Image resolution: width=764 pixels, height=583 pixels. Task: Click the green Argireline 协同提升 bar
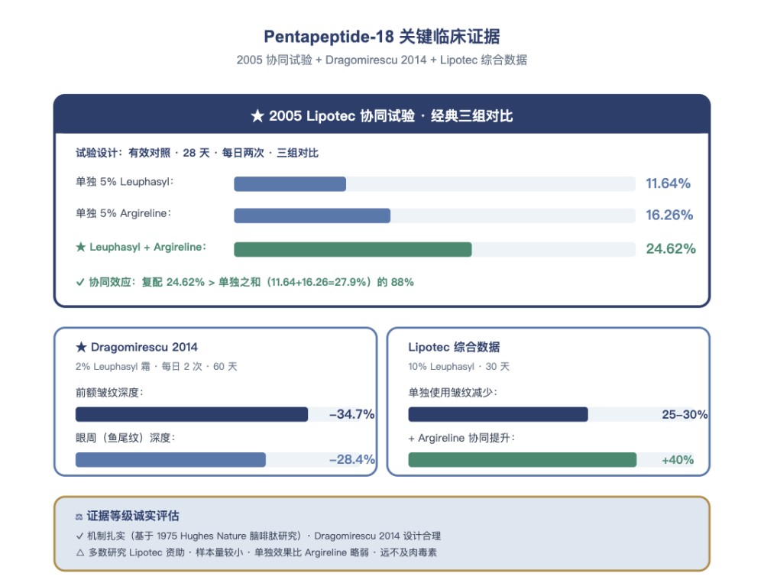click(523, 460)
